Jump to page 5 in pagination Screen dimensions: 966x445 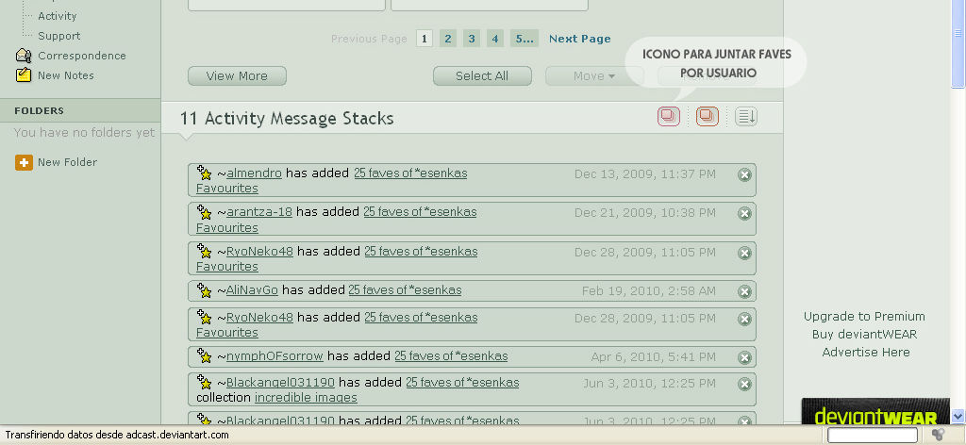[524, 39]
